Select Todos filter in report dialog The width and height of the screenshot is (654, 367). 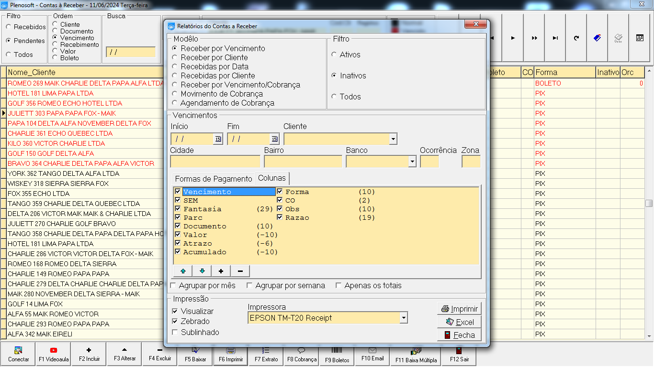(x=346, y=97)
